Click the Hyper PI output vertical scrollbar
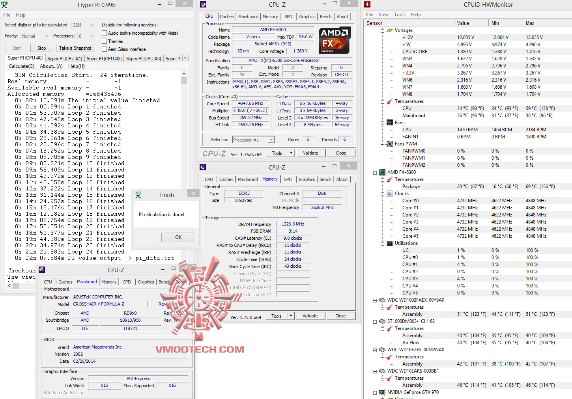572x399 pixels. tap(184, 176)
